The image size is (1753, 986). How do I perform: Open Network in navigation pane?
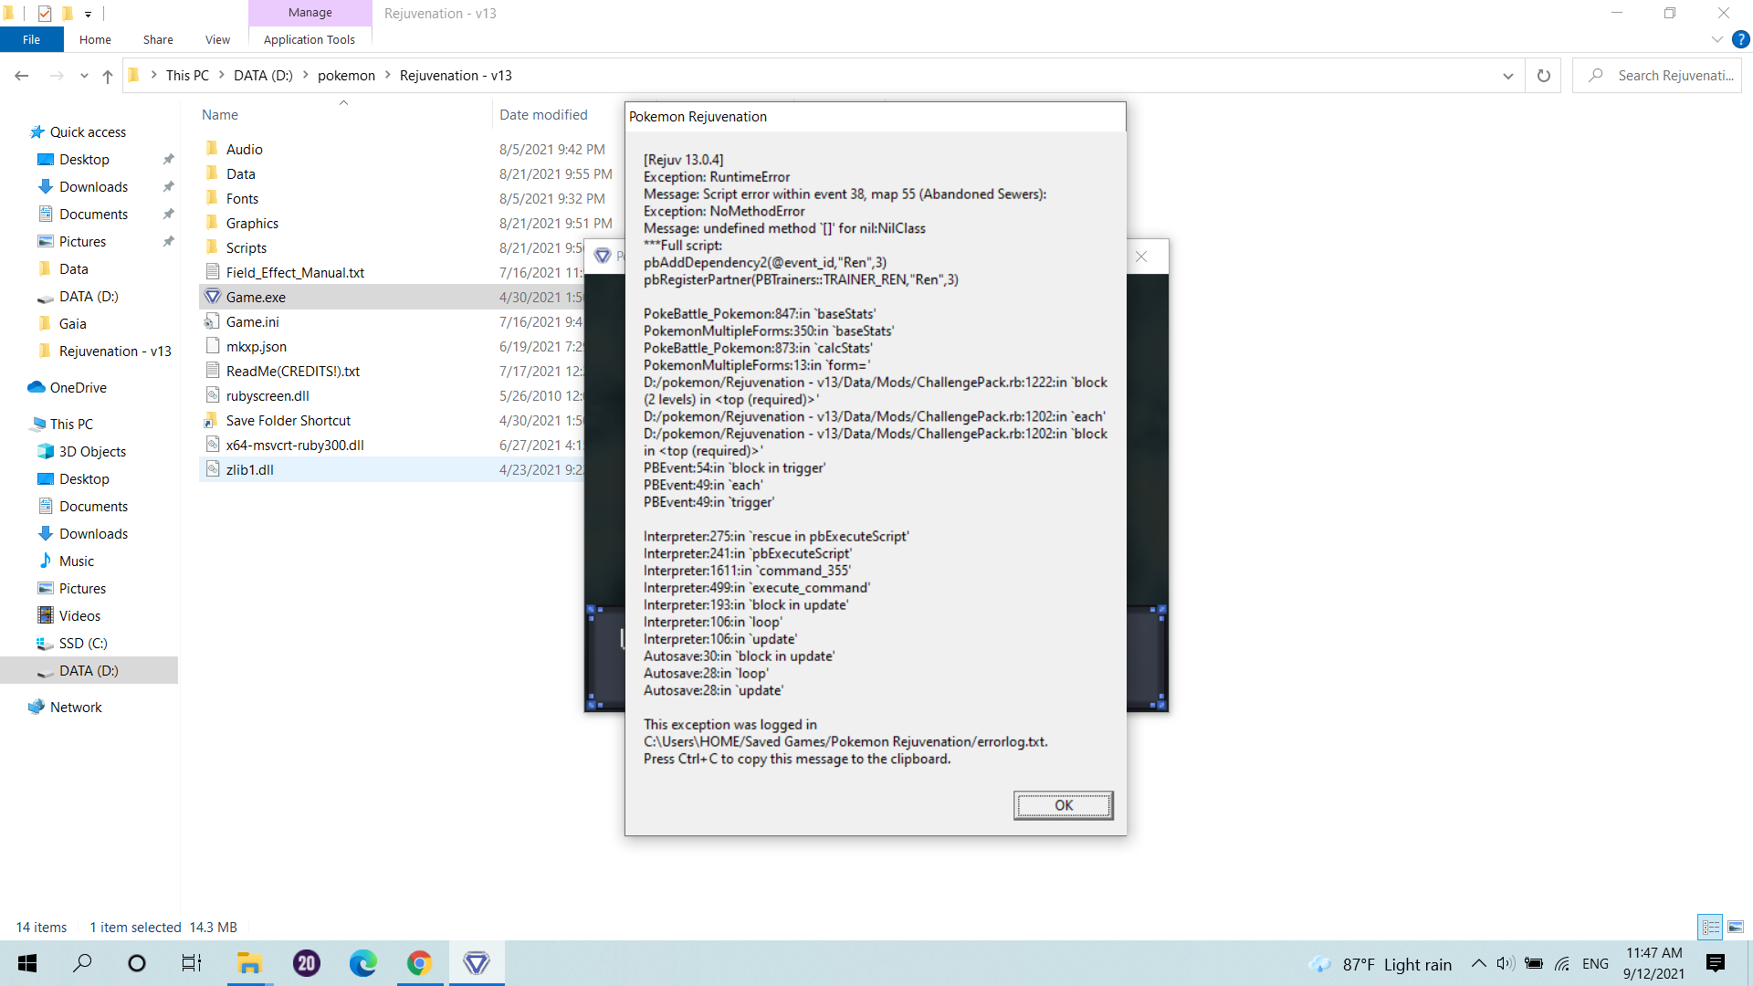tap(76, 708)
